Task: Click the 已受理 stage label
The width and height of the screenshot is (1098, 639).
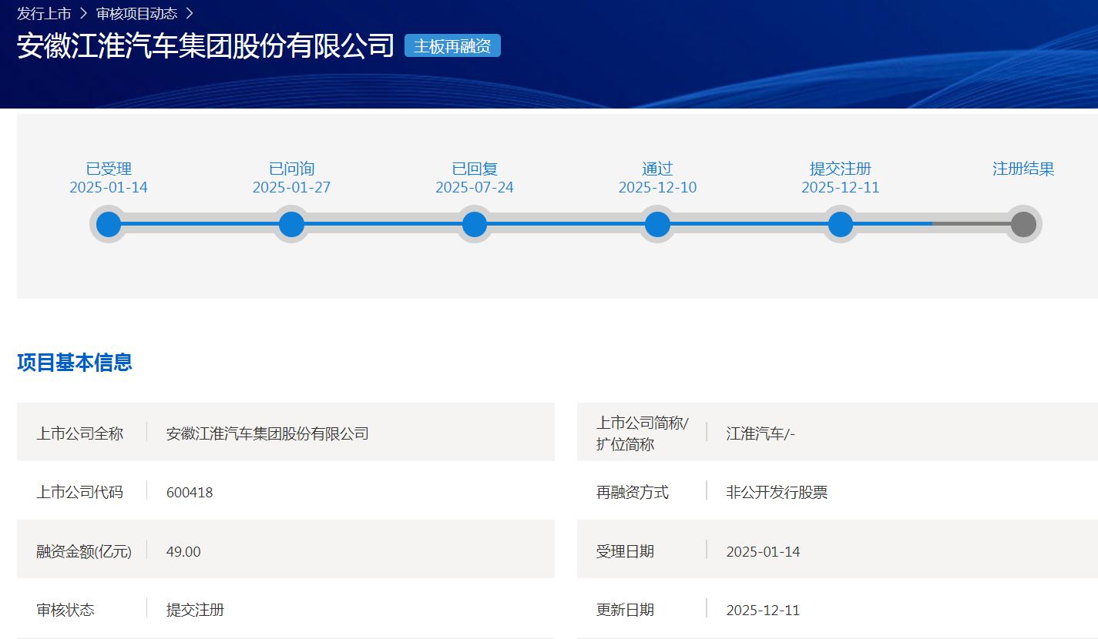Action: click(109, 169)
